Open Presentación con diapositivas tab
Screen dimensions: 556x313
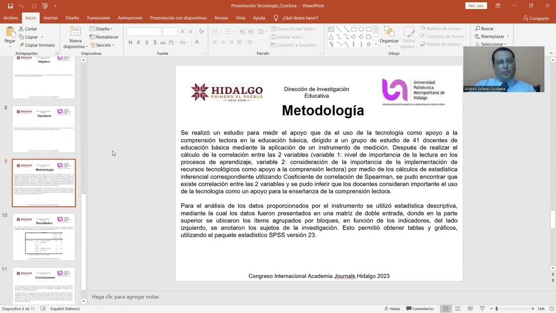[x=178, y=18]
